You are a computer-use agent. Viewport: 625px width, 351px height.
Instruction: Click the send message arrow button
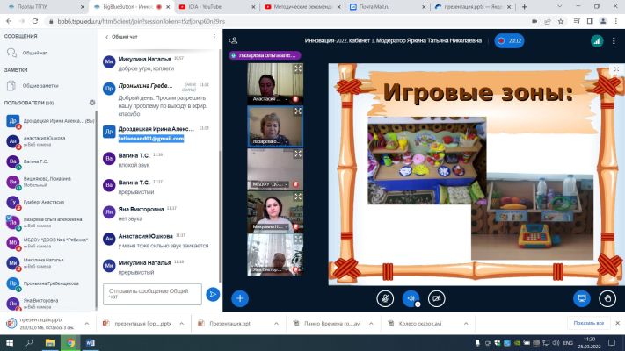[x=213, y=295]
